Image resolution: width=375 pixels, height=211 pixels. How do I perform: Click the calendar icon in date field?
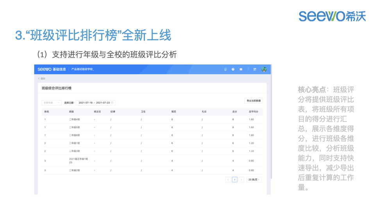click(x=112, y=103)
